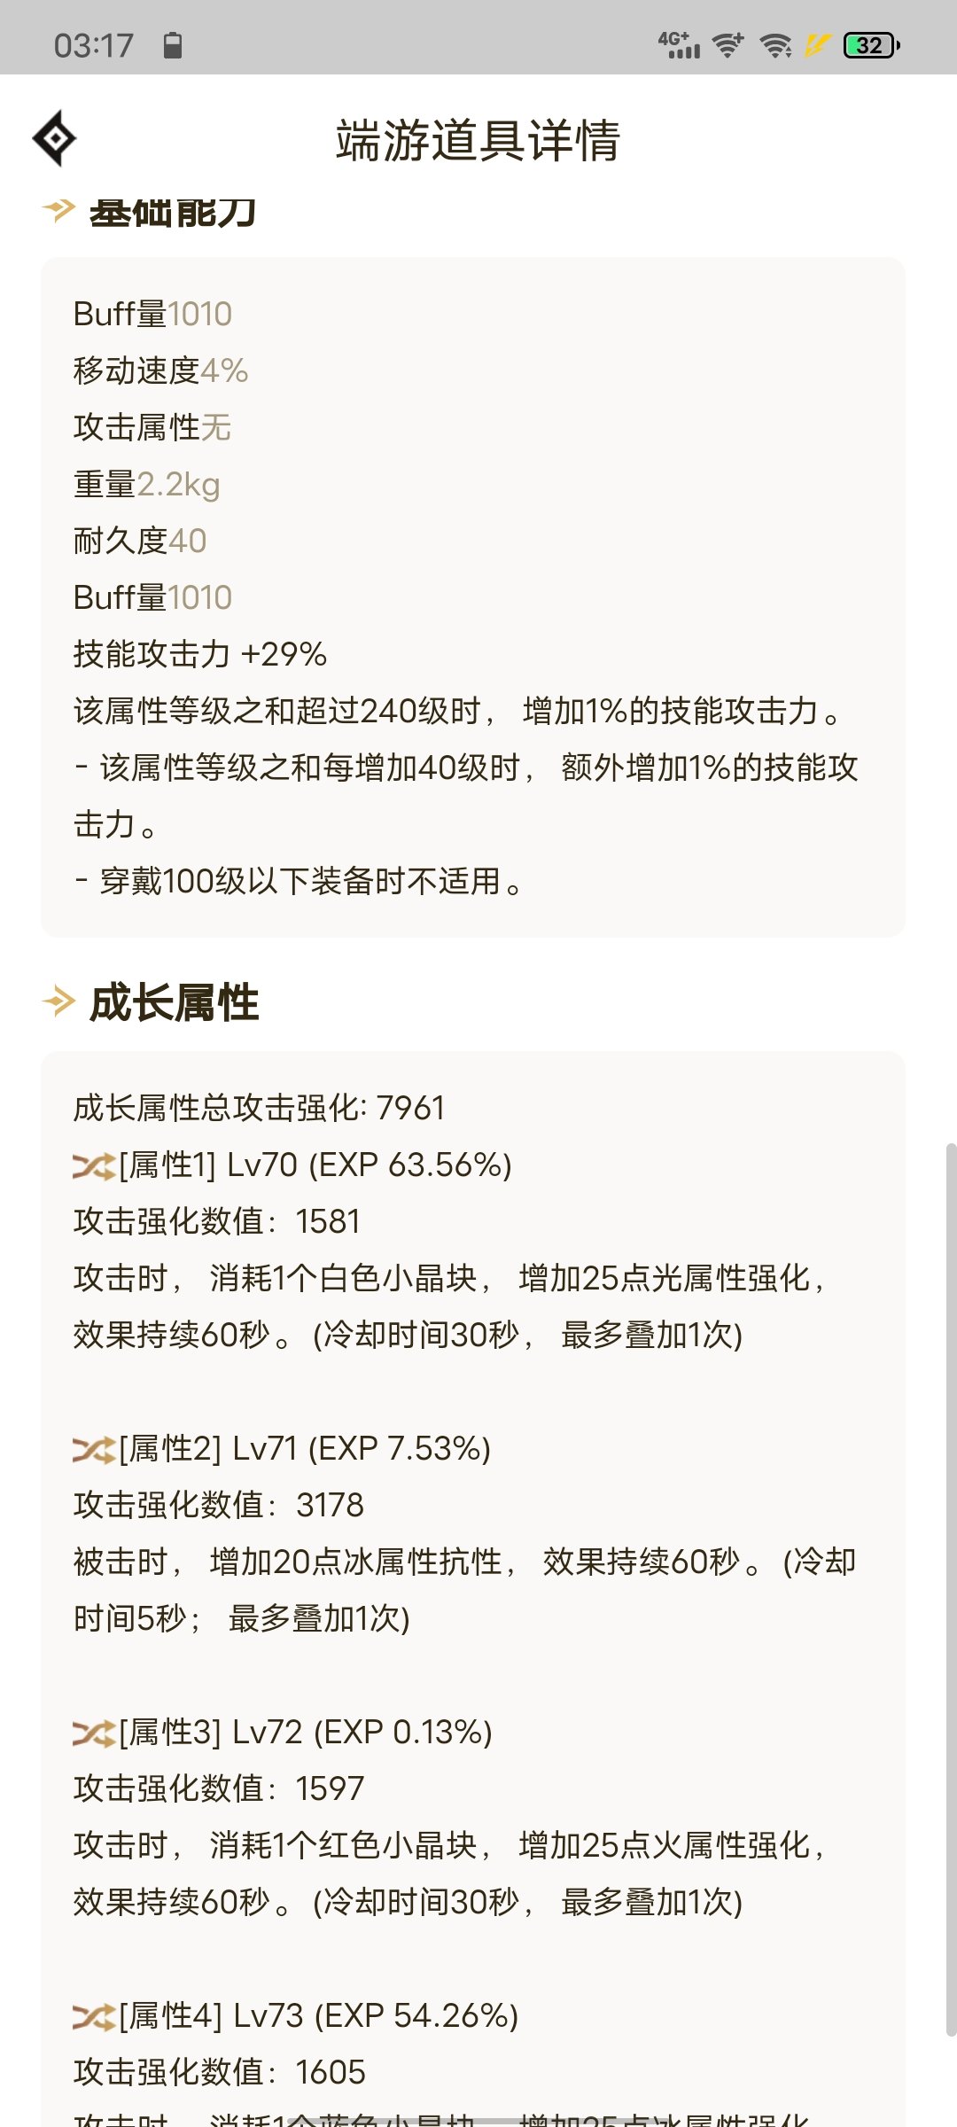
Task: Tap the 成长属性总攻击强化 7961 line
Action: pos(259,1108)
